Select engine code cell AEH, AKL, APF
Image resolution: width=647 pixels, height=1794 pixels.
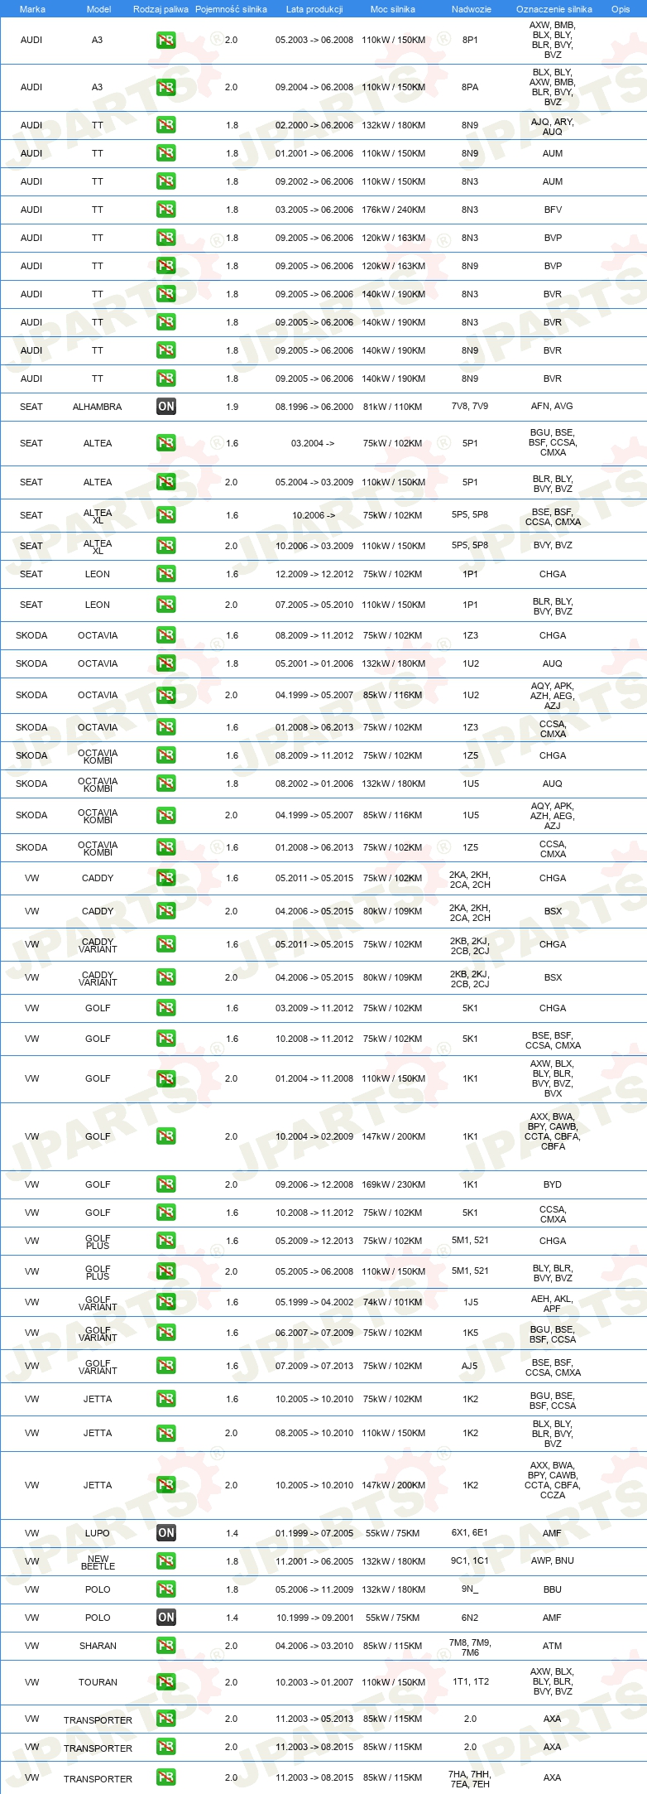point(552,1304)
